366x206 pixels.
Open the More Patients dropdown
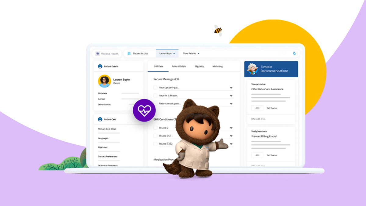191,53
